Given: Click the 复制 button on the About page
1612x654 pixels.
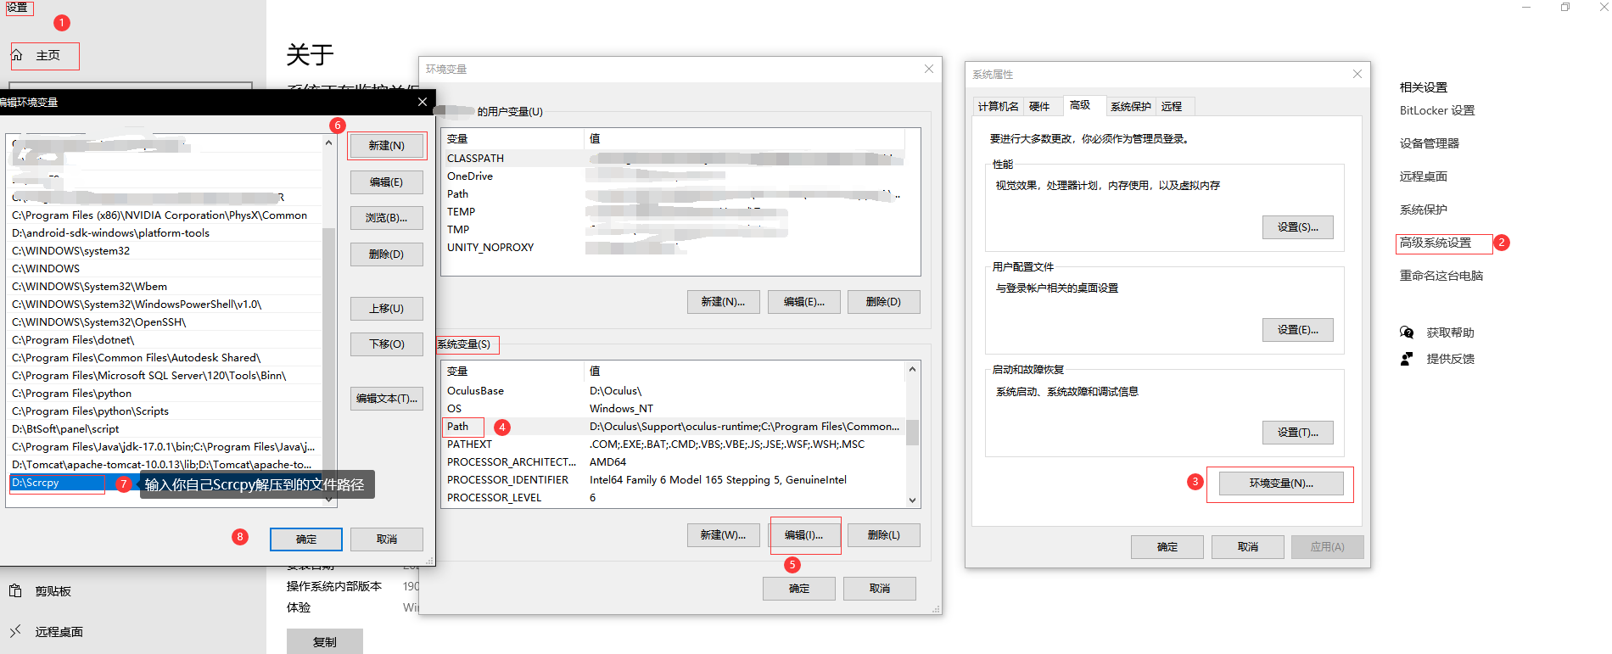Looking at the screenshot, I should (325, 642).
